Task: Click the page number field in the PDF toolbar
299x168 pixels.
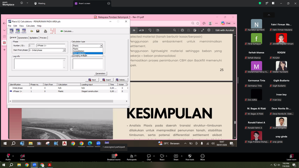Action: 134,30
